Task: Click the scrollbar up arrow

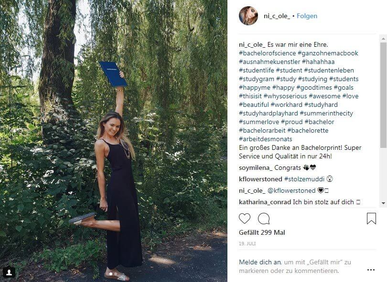Action: (x=383, y=39)
